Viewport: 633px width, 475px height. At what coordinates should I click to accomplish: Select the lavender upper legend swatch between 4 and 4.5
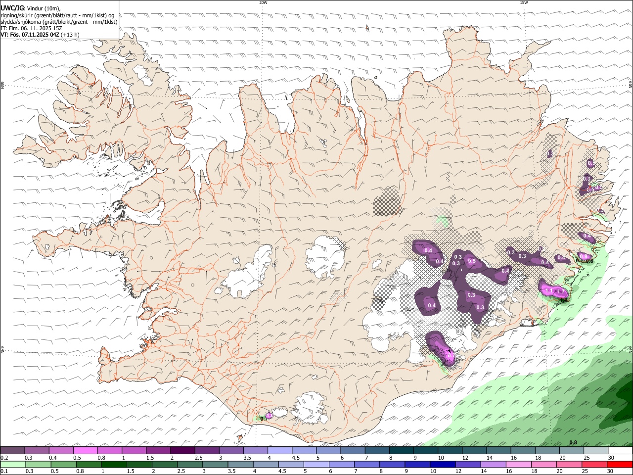click(280, 450)
